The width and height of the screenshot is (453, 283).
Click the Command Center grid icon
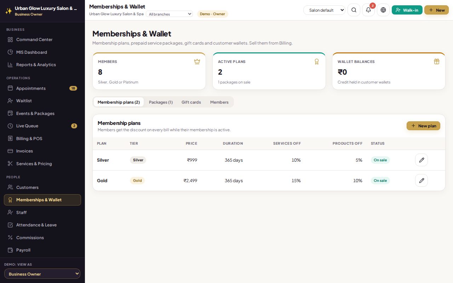[x=10, y=40]
